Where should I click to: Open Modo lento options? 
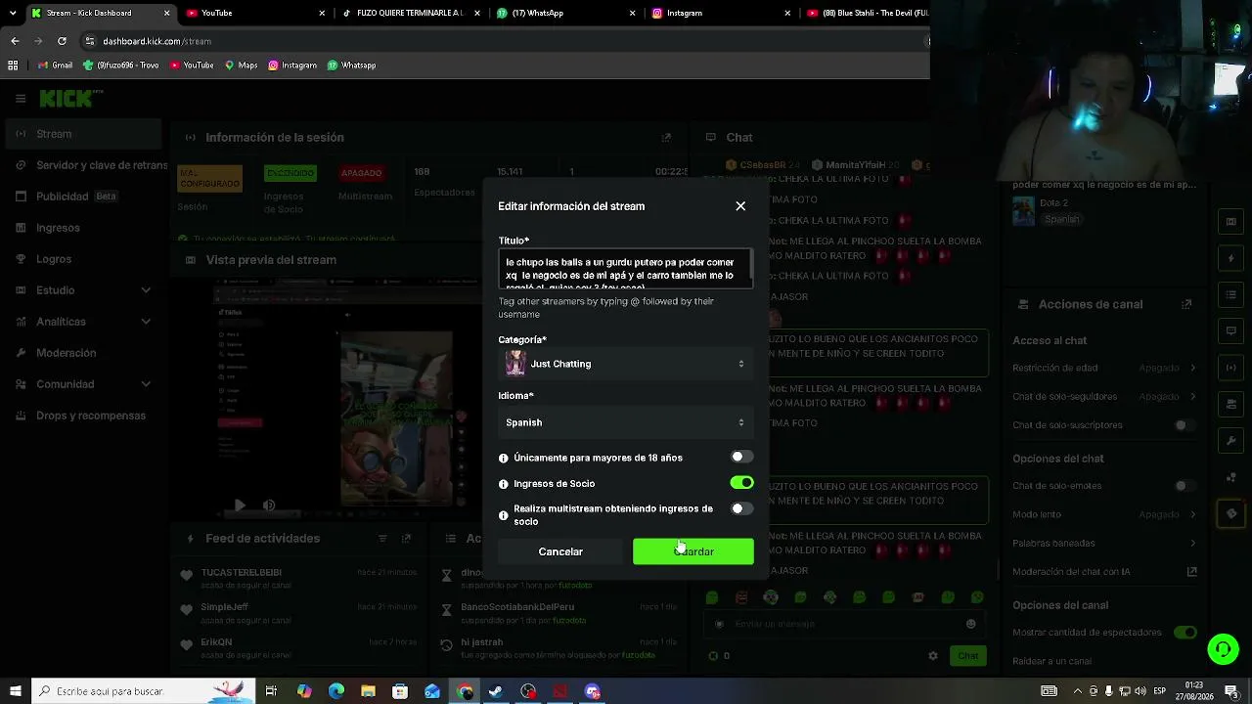1104,514
